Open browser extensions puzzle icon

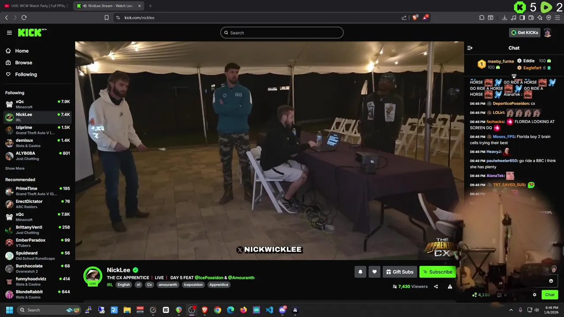[482, 18]
